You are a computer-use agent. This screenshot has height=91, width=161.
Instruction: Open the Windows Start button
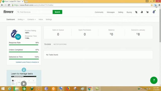(3, 89)
